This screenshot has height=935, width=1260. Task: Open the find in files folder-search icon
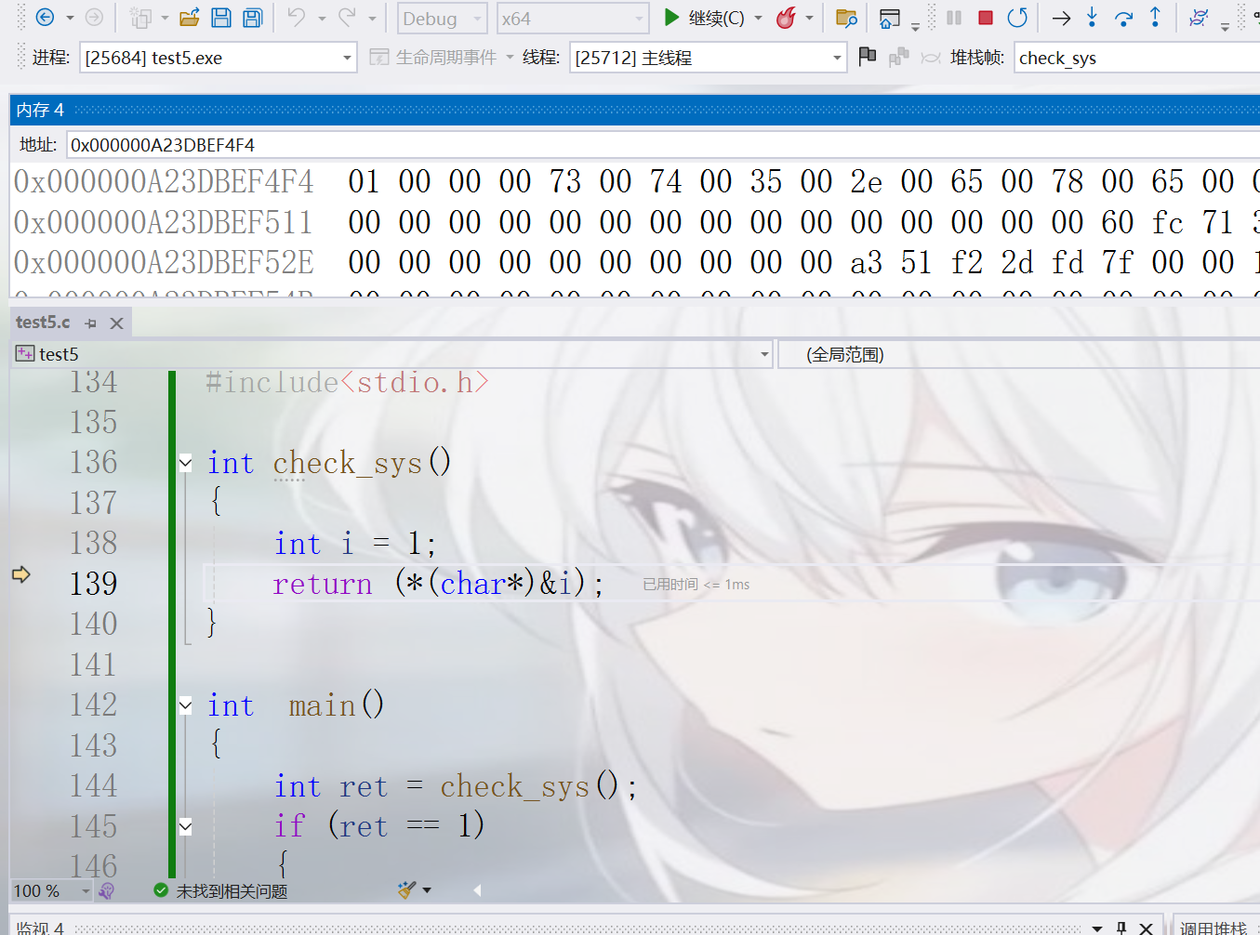846,18
